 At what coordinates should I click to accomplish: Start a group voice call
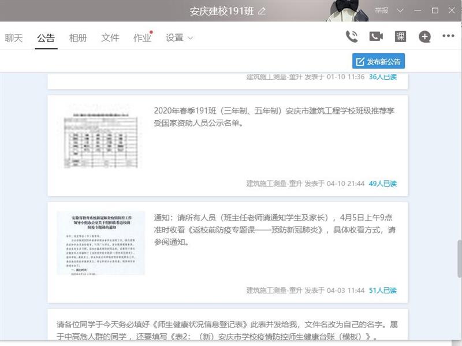click(x=351, y=36)
